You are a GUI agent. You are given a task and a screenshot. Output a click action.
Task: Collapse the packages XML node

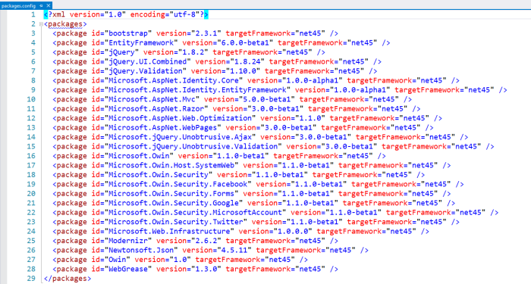(41, 24)
